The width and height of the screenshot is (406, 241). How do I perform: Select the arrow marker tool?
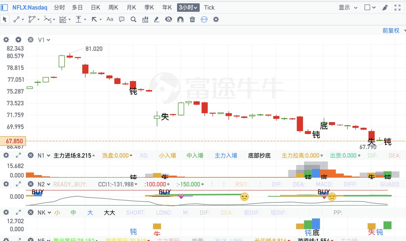94,19
